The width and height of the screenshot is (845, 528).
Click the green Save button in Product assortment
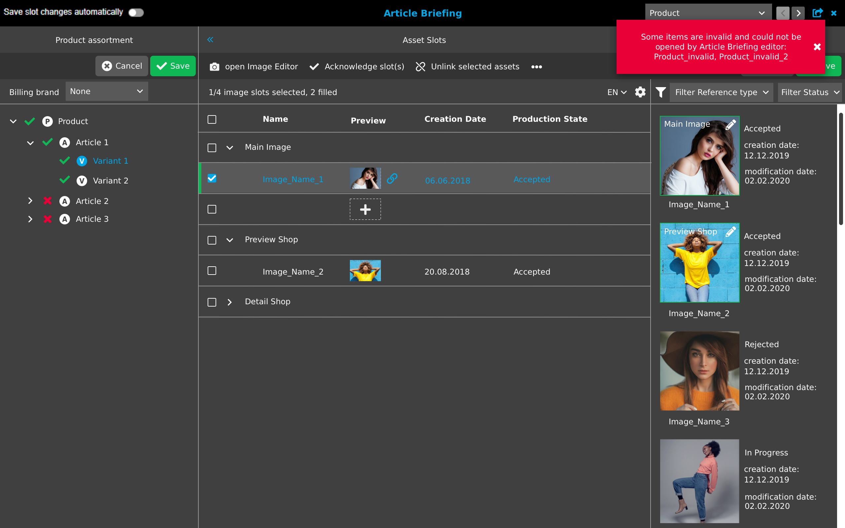173,66
